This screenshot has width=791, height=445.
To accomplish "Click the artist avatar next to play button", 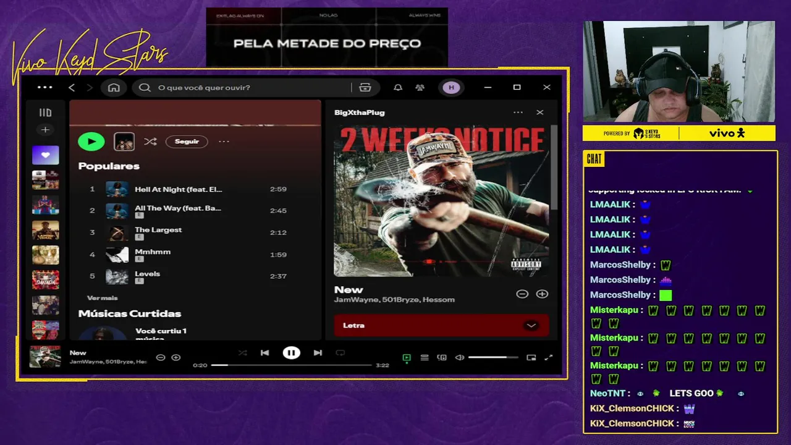I will (x=124, y=142).
